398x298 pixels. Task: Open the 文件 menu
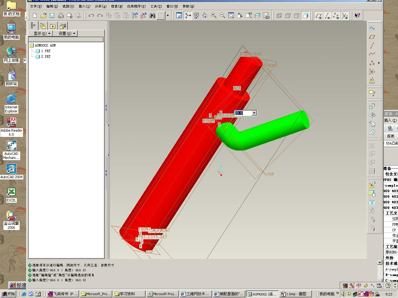[36, 6]
